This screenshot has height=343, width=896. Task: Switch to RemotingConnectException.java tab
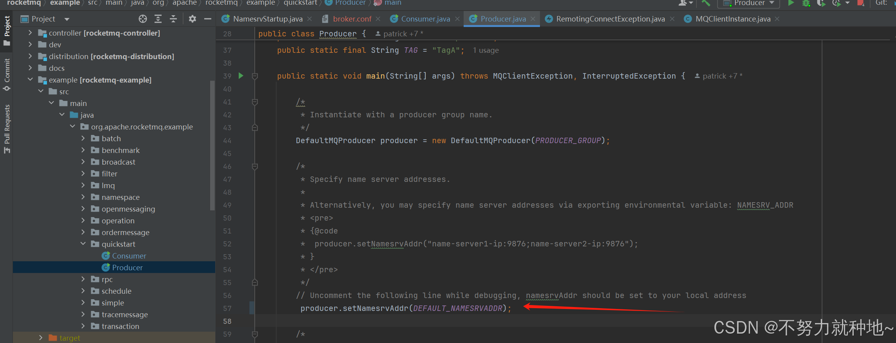610,19
